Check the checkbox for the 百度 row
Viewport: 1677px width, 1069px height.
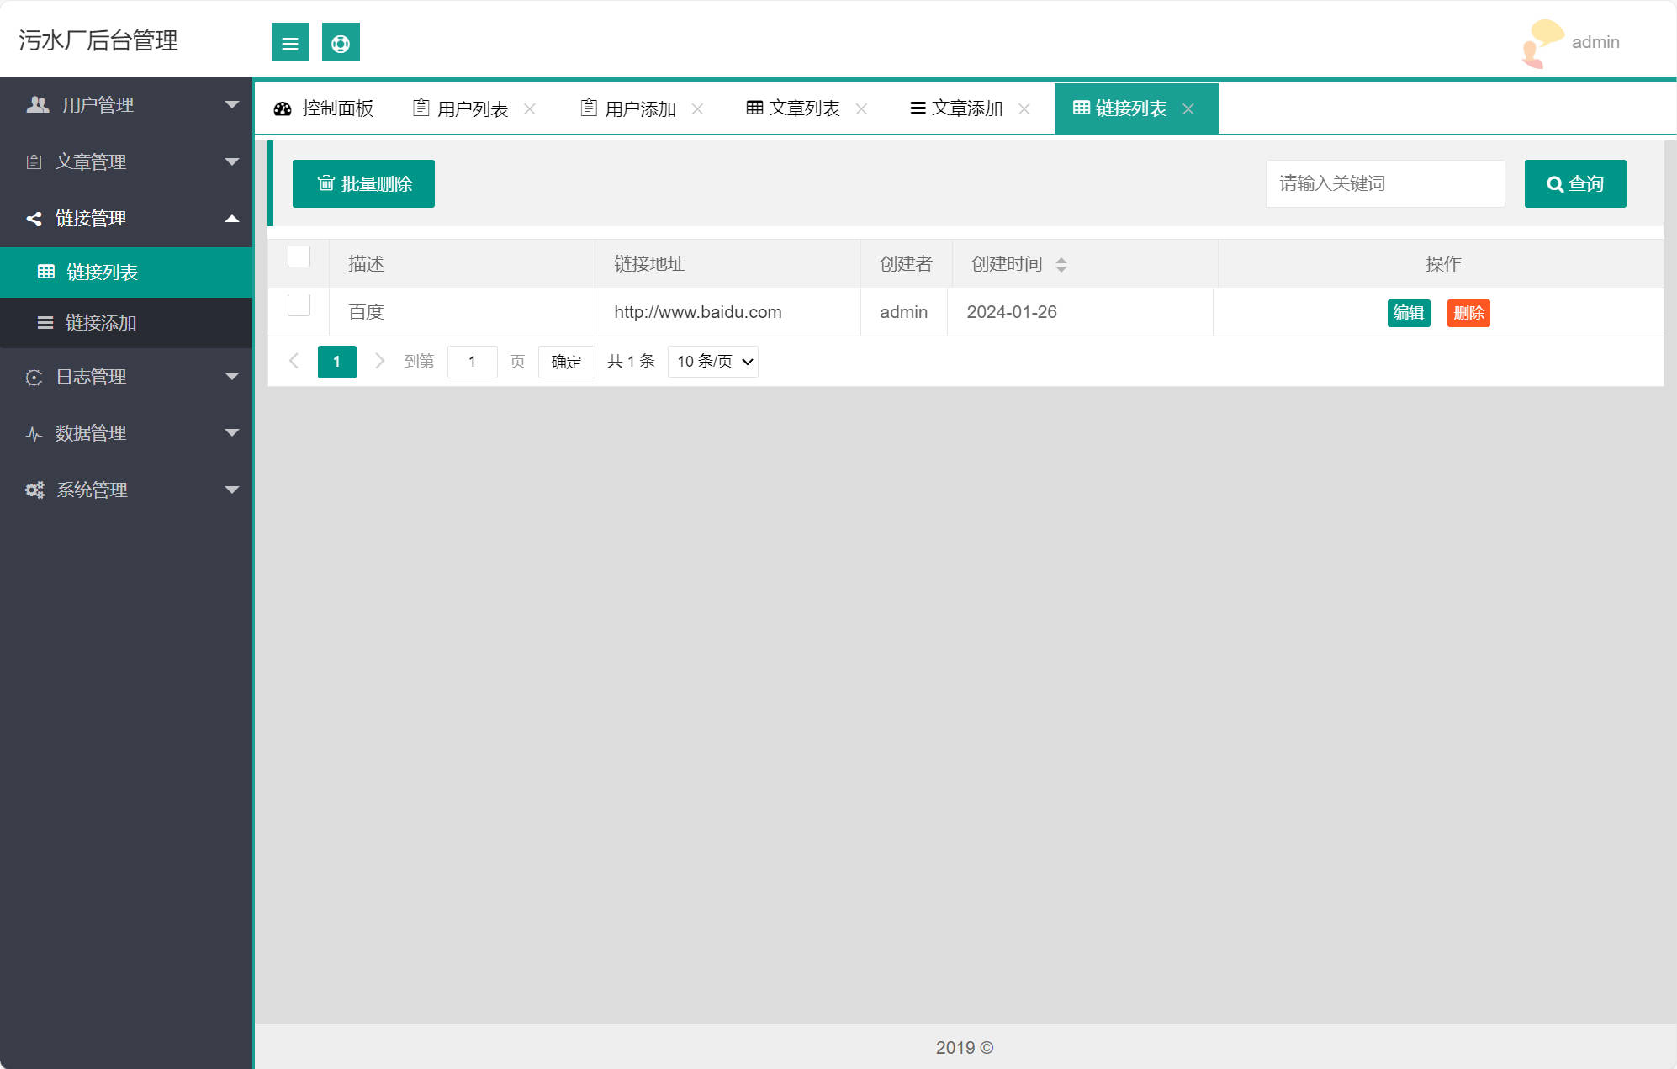click(299, 305)
